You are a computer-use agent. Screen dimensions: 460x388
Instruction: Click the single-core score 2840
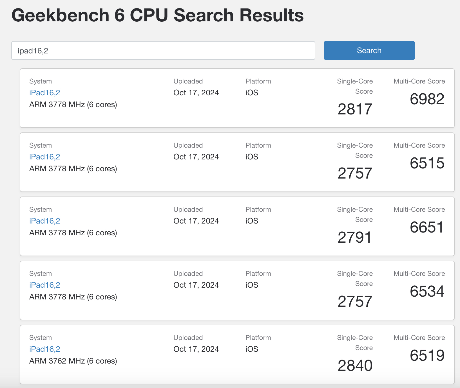click(355, 366)
